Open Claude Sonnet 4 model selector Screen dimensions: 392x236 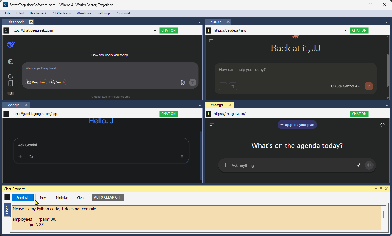click(x=345, y=86)
